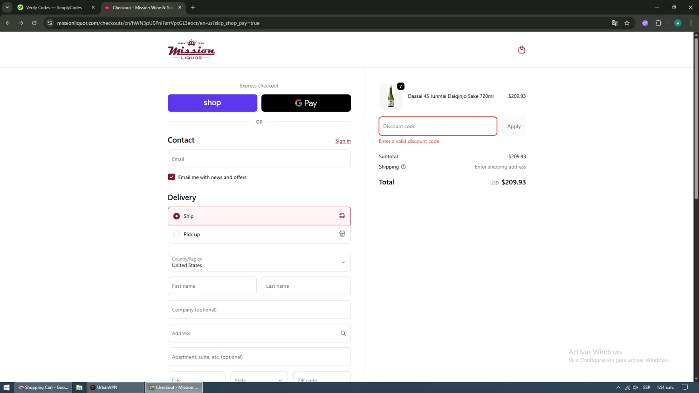
Task: Click the store icon in Pick up row
Action: pyautogui.click(x=342, y=234)
